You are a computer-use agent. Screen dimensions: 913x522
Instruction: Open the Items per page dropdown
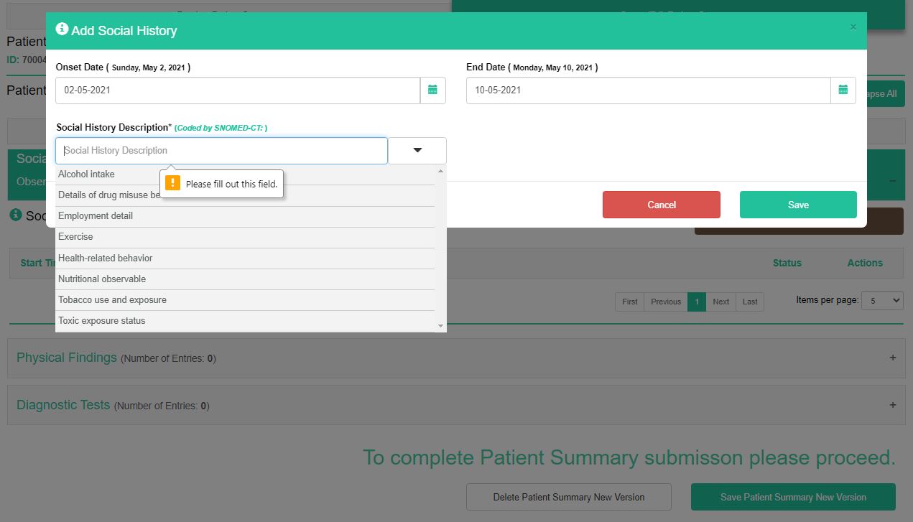point(881,301)
